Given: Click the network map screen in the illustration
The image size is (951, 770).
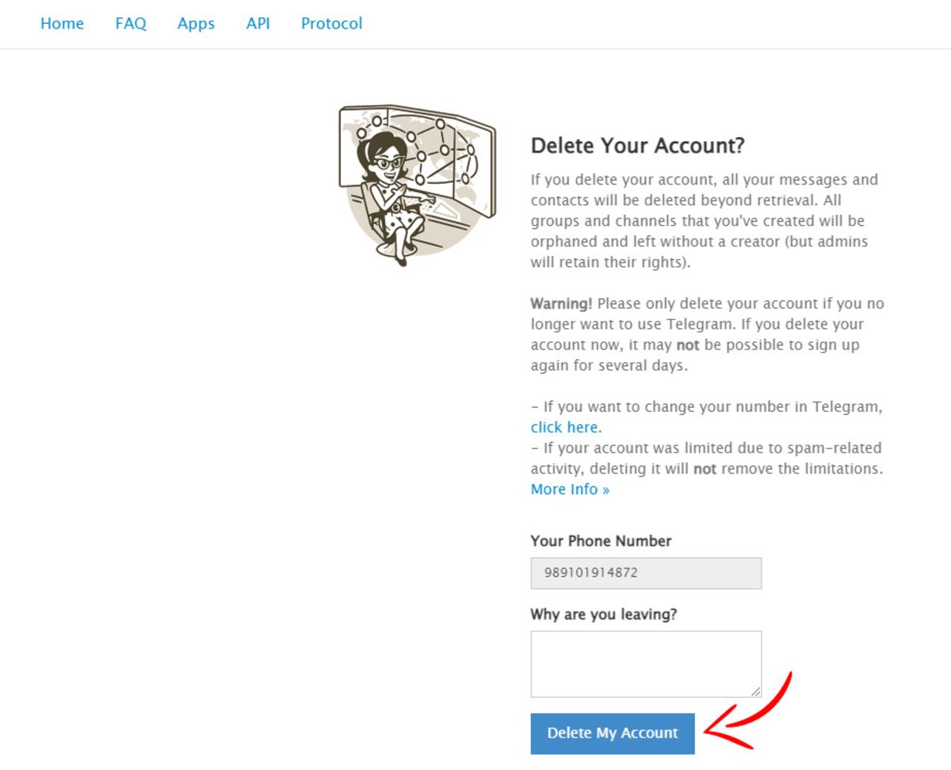Looking at the screenshot, I should click(444, 151).
